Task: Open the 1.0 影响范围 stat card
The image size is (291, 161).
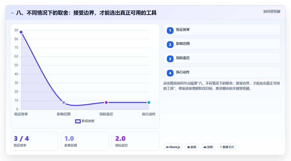Action: tap(85, 141)
